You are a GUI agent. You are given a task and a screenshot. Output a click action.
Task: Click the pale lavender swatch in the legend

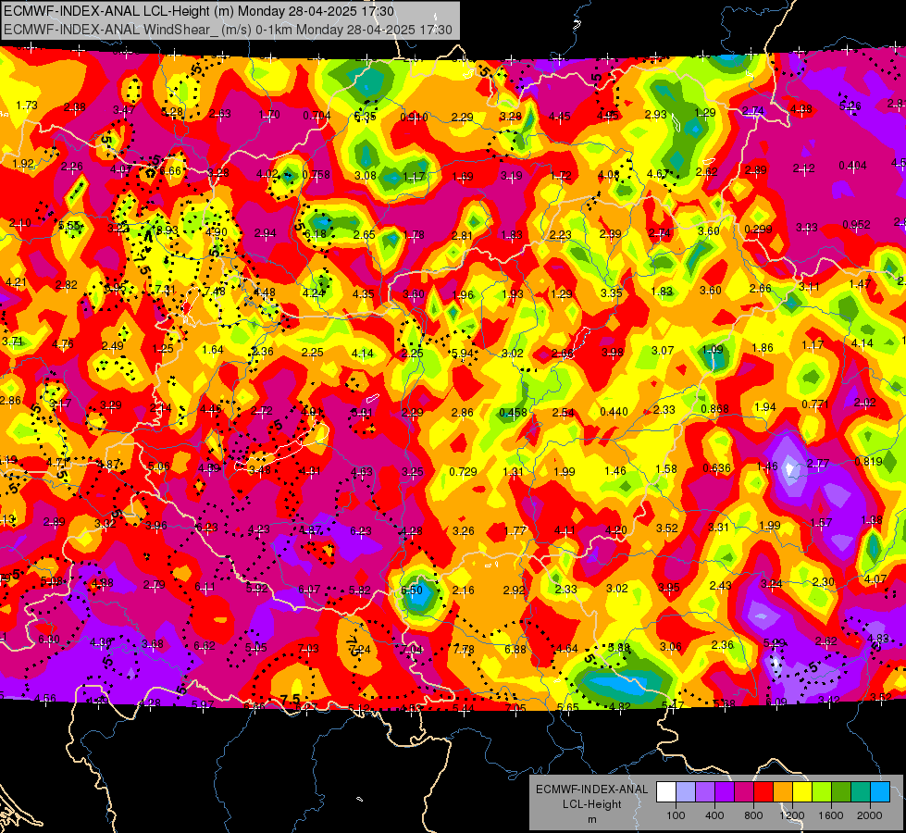(x=686, y=792)
